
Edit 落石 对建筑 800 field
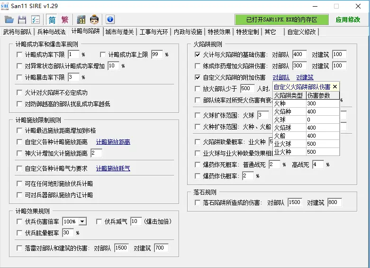(334, 203)
